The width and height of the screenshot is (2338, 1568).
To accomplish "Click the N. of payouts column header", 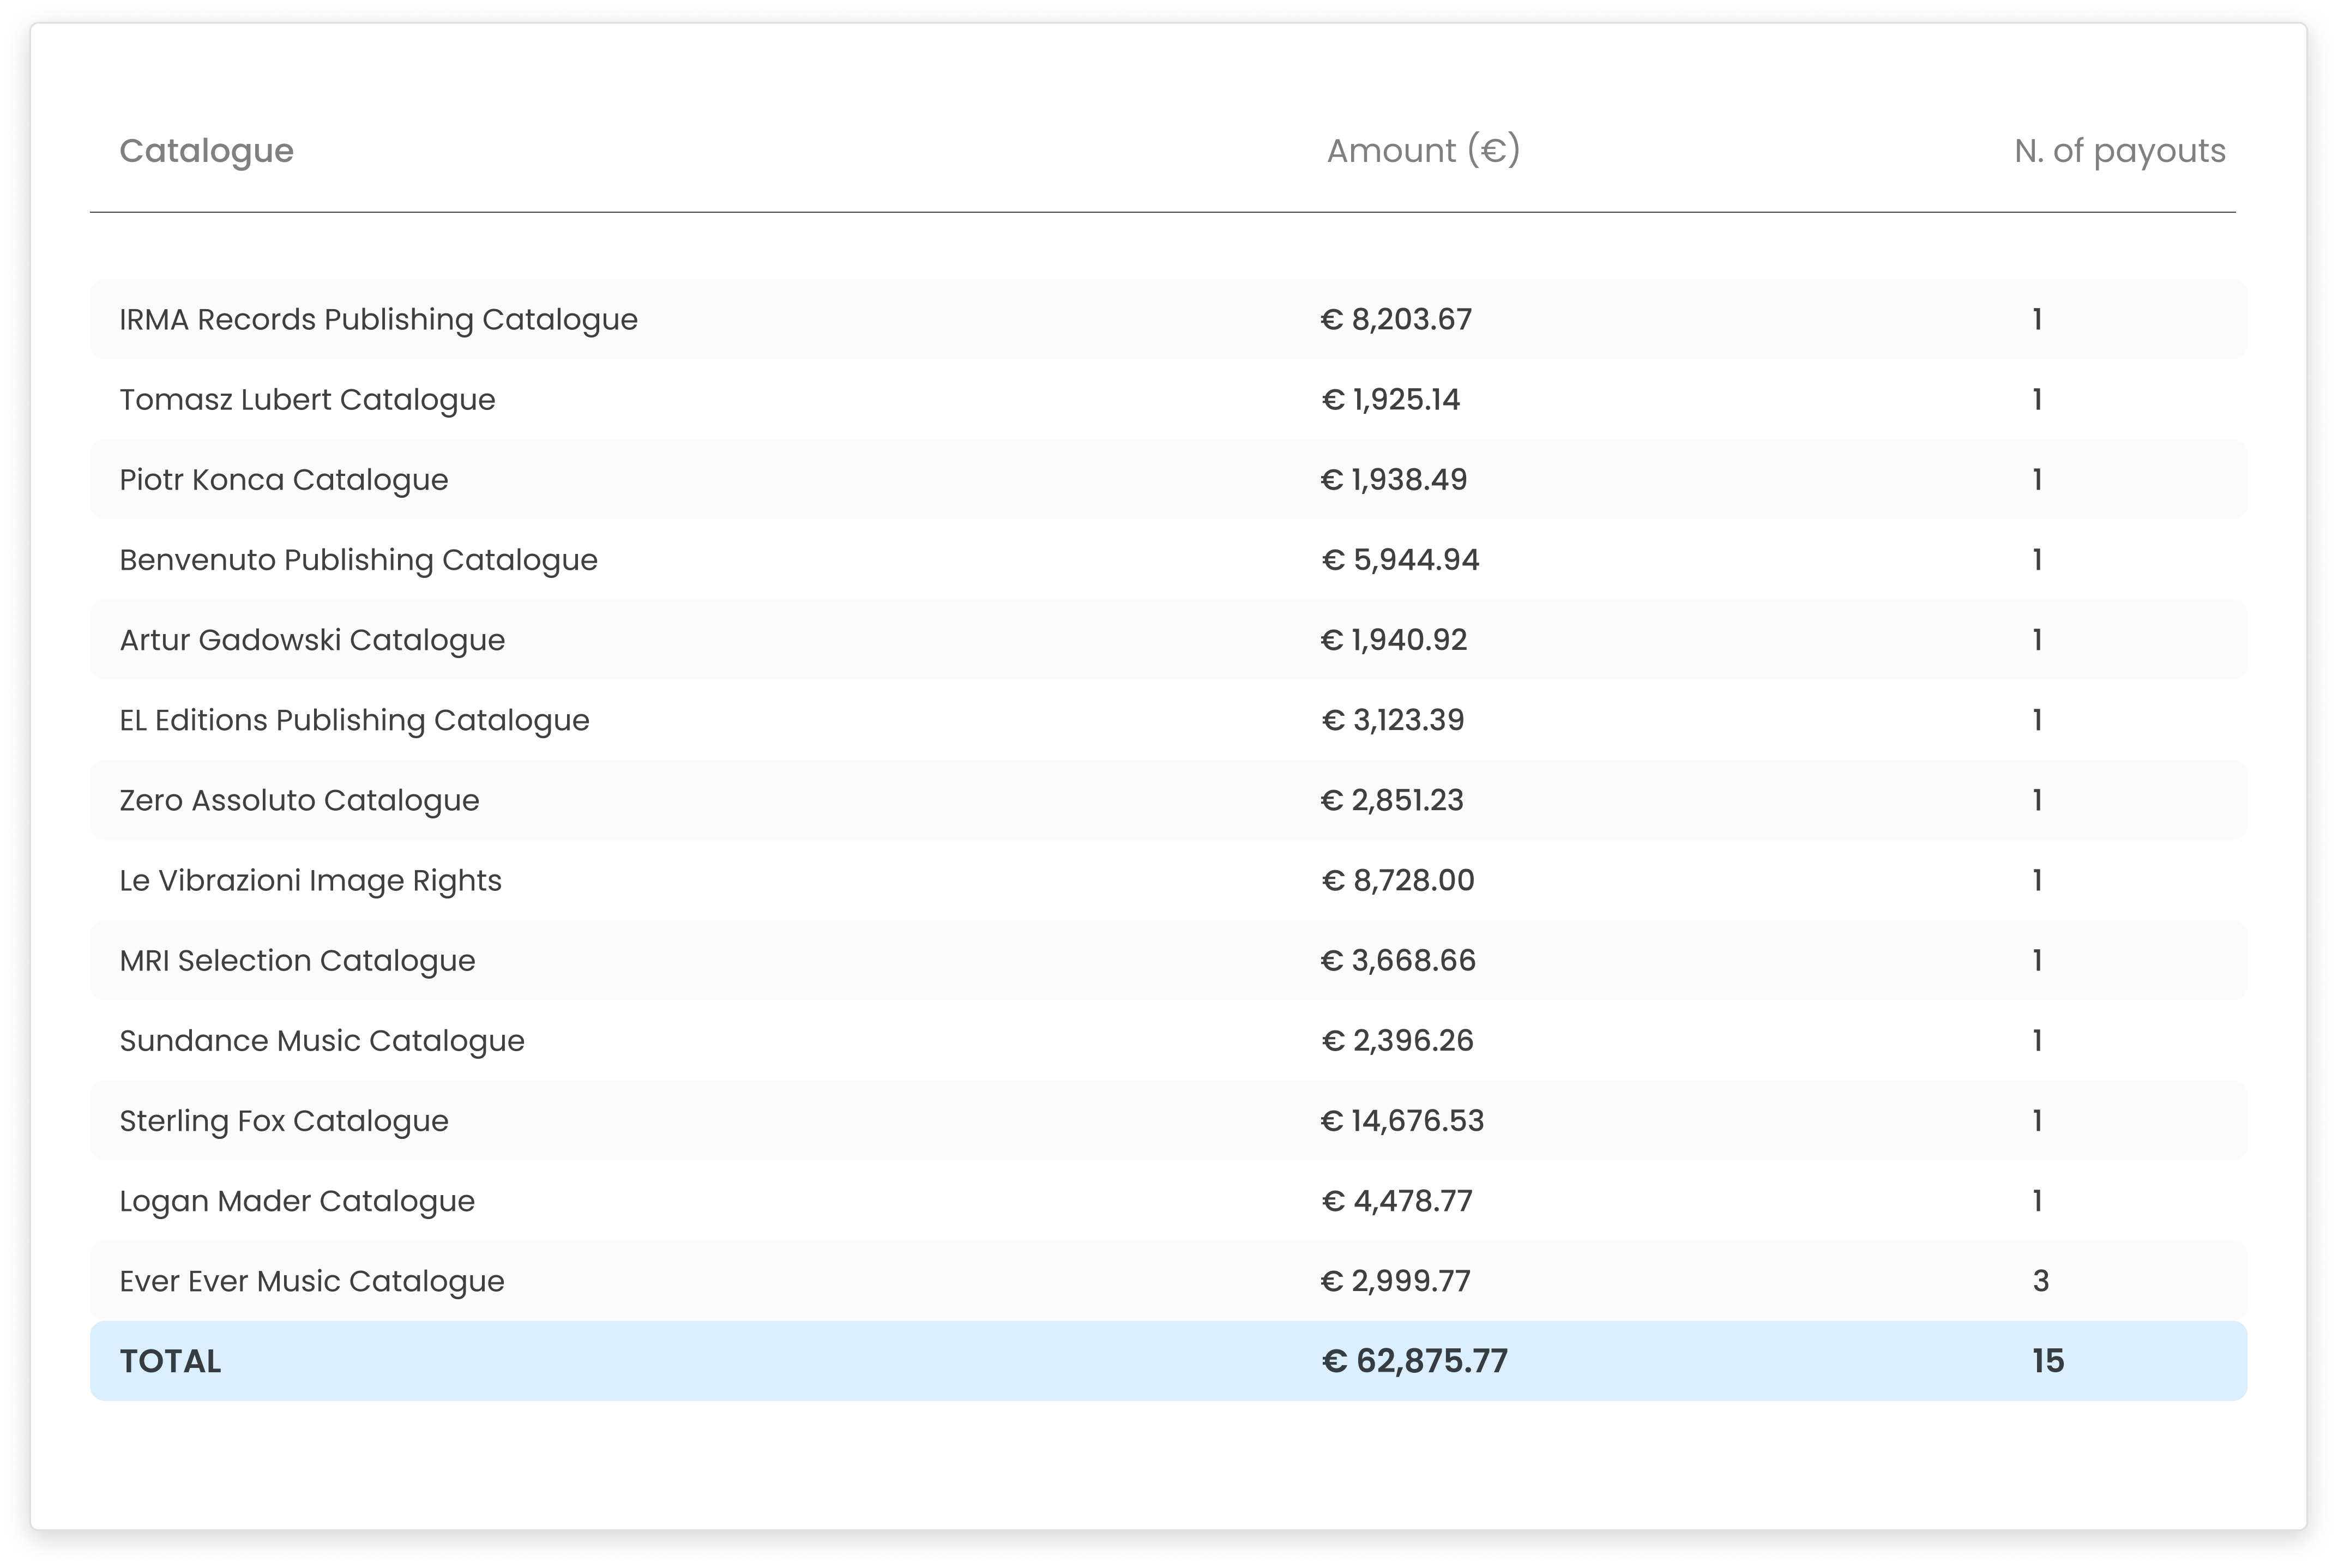I will (2119, 151).
